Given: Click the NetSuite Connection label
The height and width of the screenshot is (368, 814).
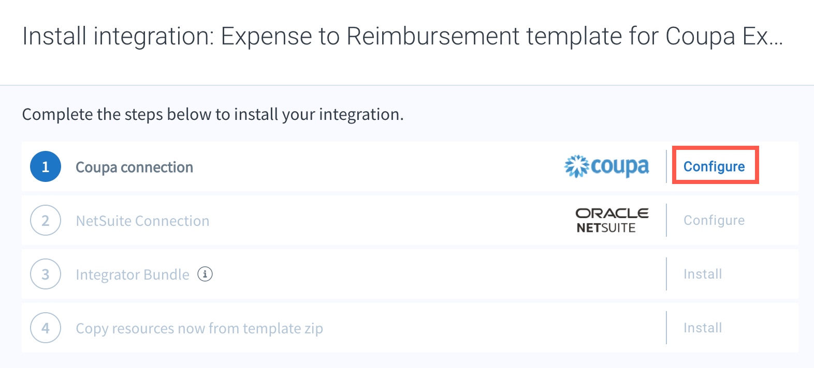Looking at the screenshot, I should pos(143,221).
